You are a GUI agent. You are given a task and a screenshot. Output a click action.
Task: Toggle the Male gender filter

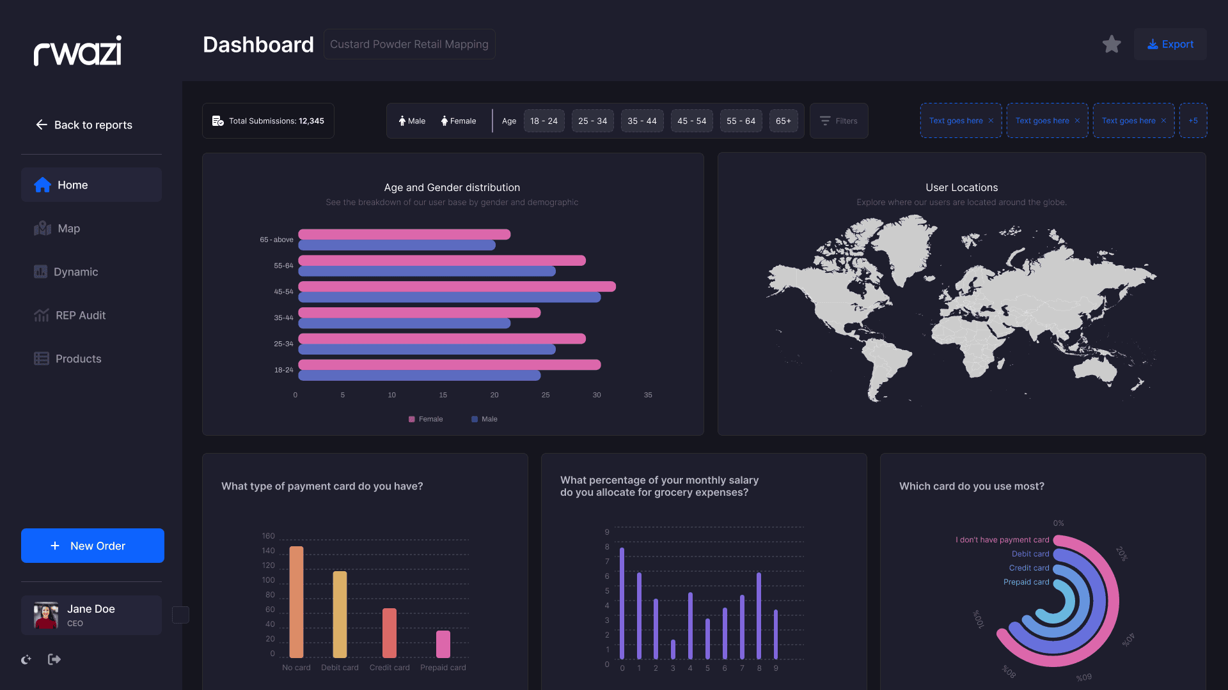[x=412, y=121]
